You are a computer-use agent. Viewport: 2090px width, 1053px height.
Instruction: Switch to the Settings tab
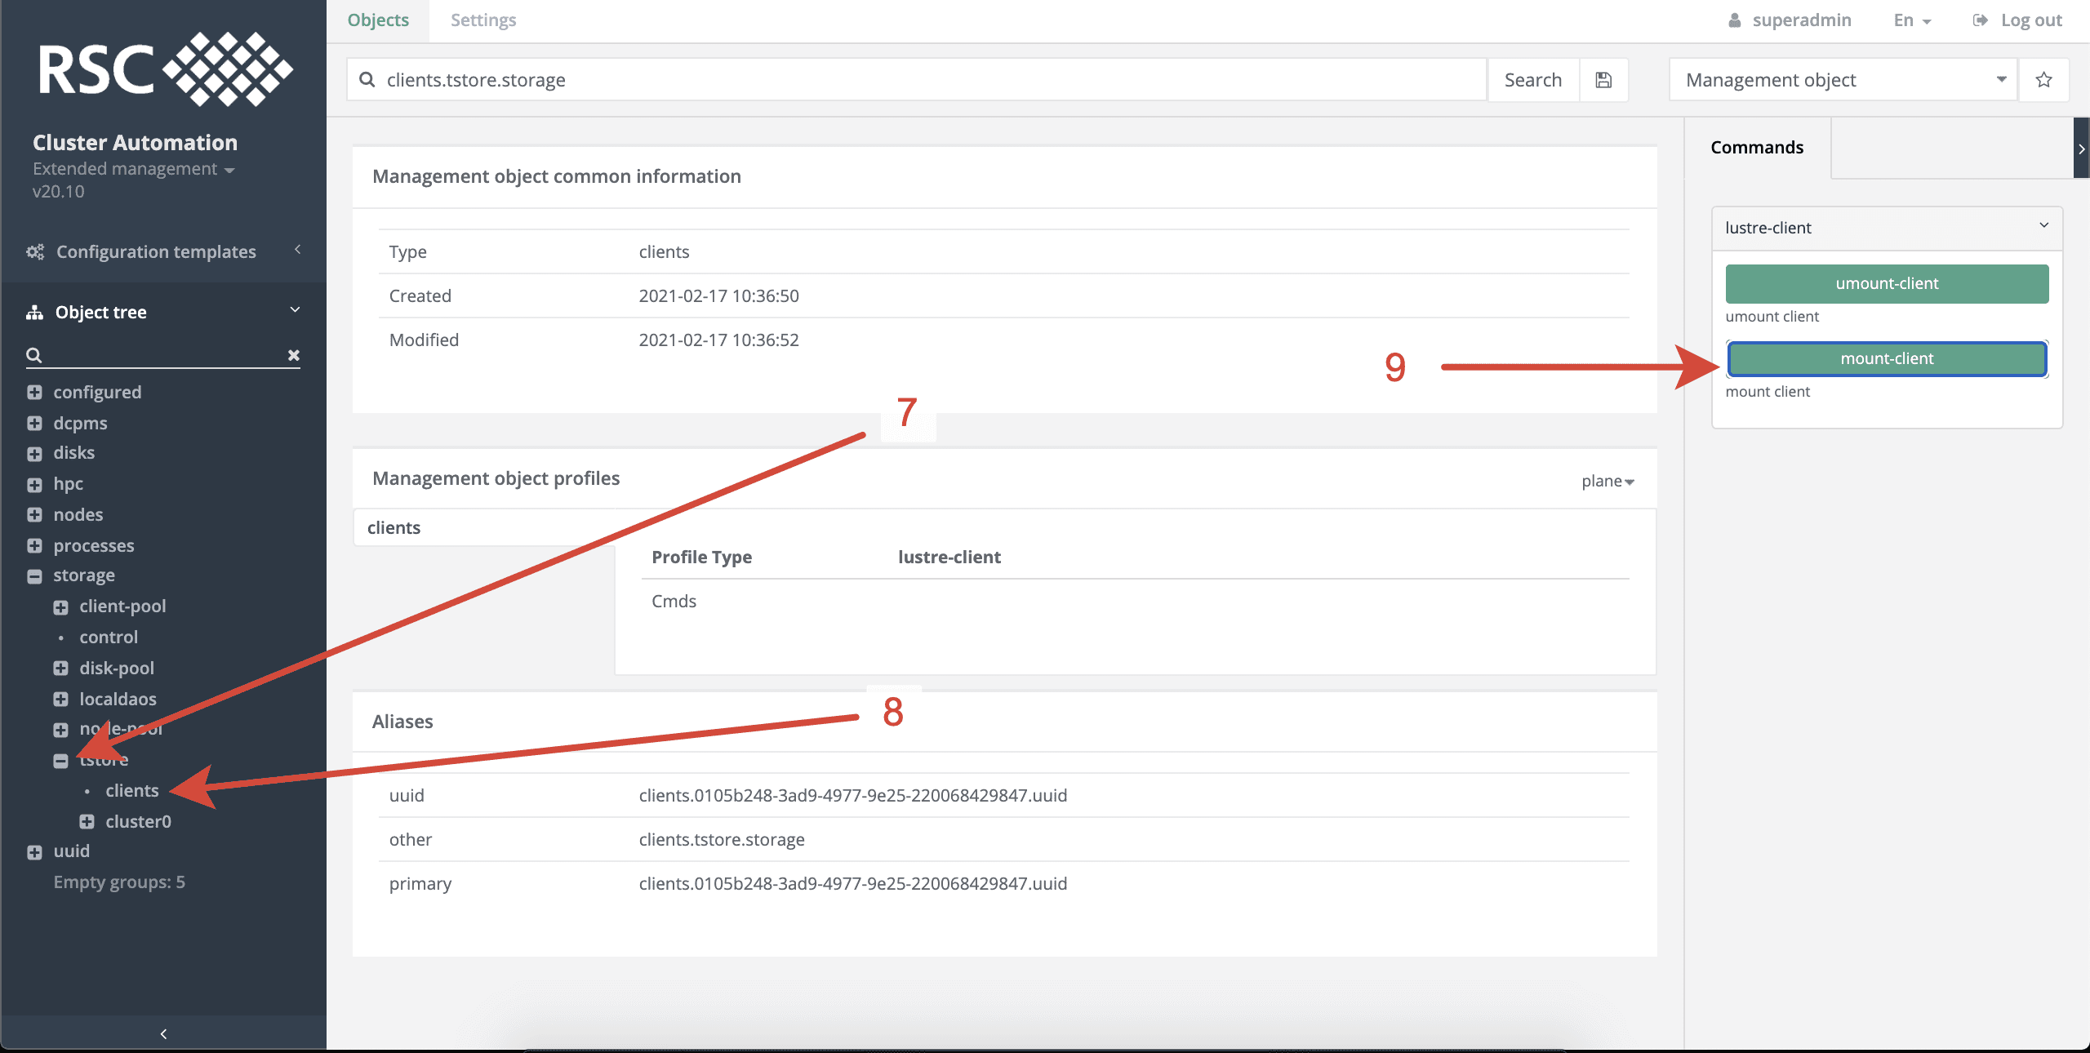click(x=482, y=20)
